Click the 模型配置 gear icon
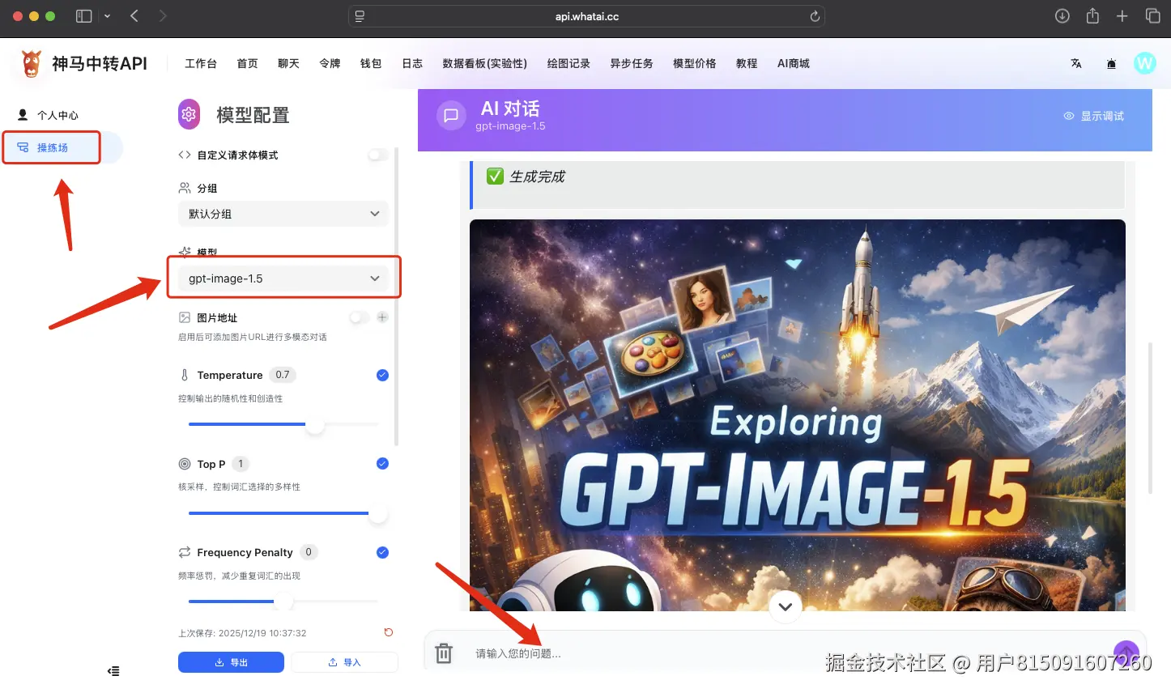Image resolution: width=1171 pixels, height=693 pixels. click(189, 114)
